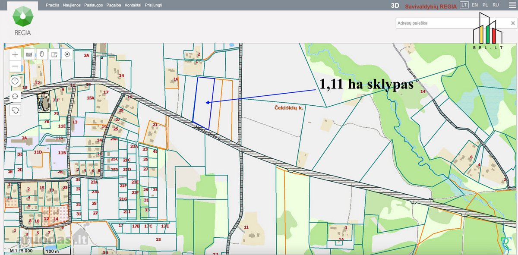Image resolution: width=518 pixels, height=255 pixels.
Task: Select the ruler measurement tool
Action: pos(29,54)
